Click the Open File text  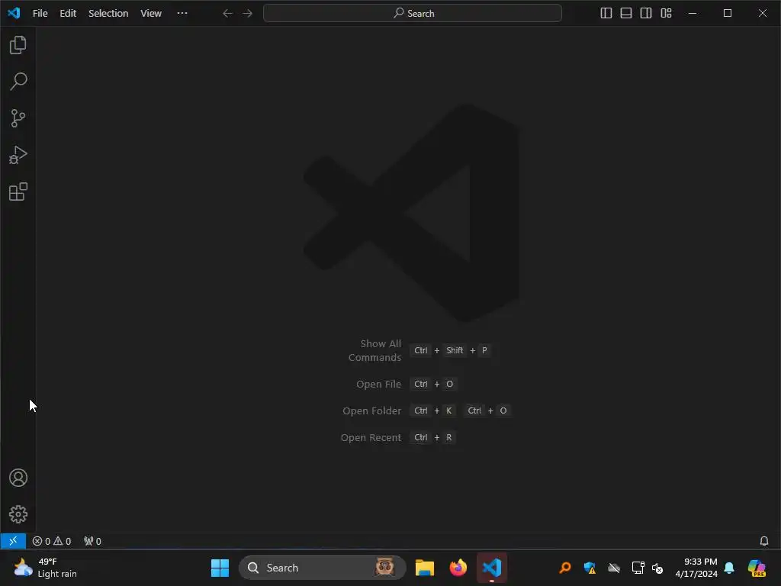pyautogui.click(x=378, y=385)
